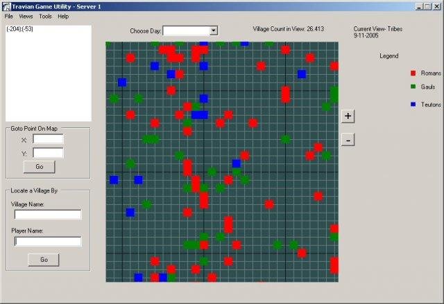This screenshot has height=304, width=444.
Task: Expand the Choose Day dropdown arrow
Action: click(214, 30)
